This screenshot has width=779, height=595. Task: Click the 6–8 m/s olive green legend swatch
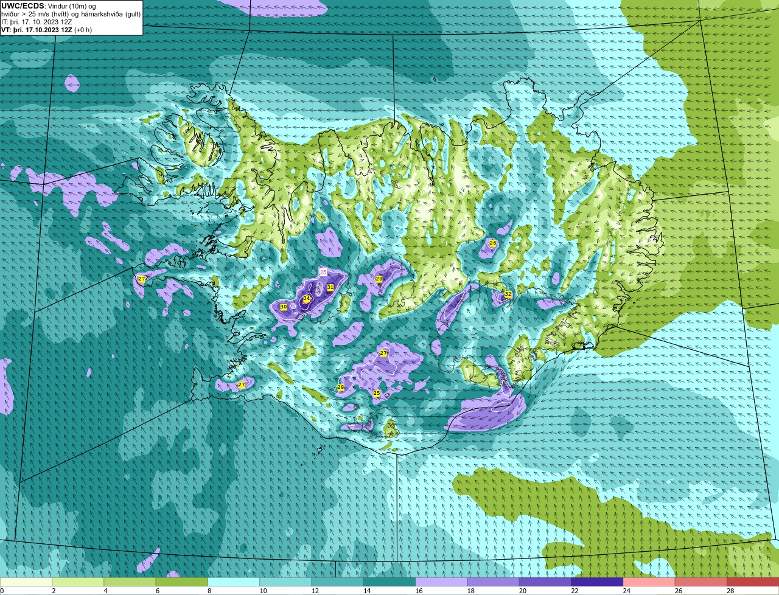182,582
